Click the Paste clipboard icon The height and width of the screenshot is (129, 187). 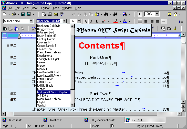pyautogui.click(x=97, y=14)
